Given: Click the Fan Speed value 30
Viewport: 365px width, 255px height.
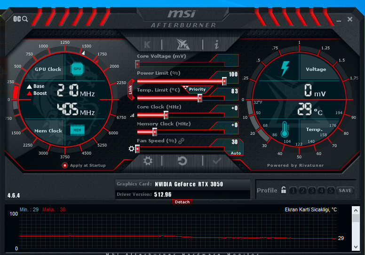Looking at the screenshot, I should pos(234,142).
